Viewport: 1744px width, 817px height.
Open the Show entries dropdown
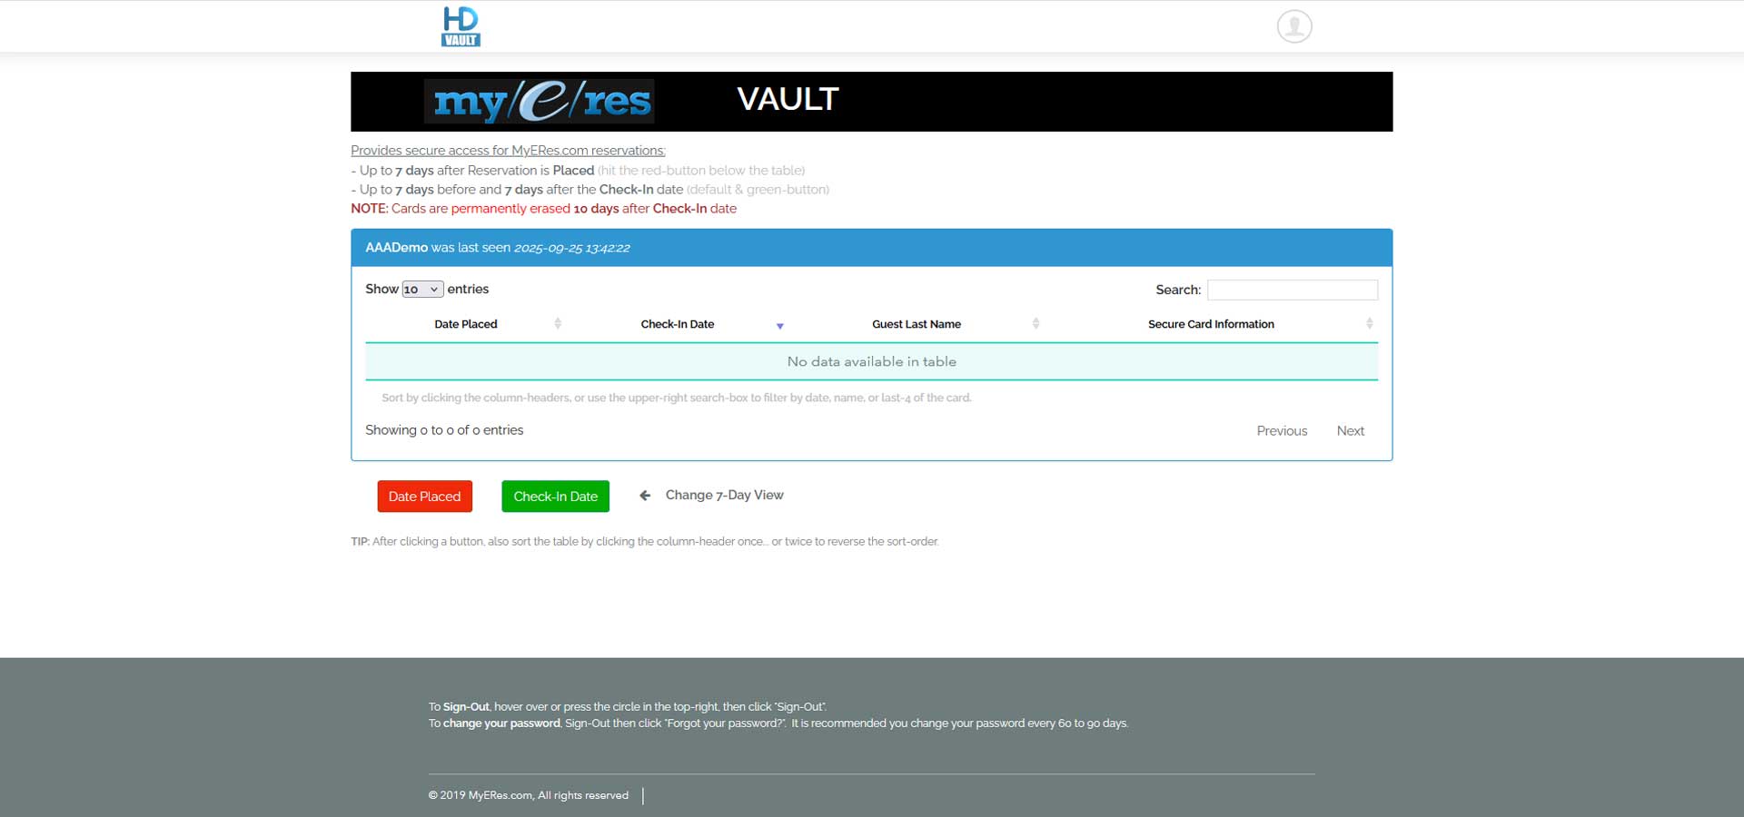422,290
